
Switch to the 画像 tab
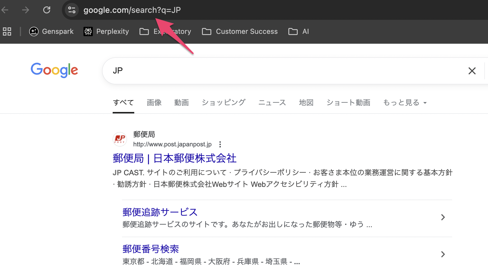tap(154, 103)
